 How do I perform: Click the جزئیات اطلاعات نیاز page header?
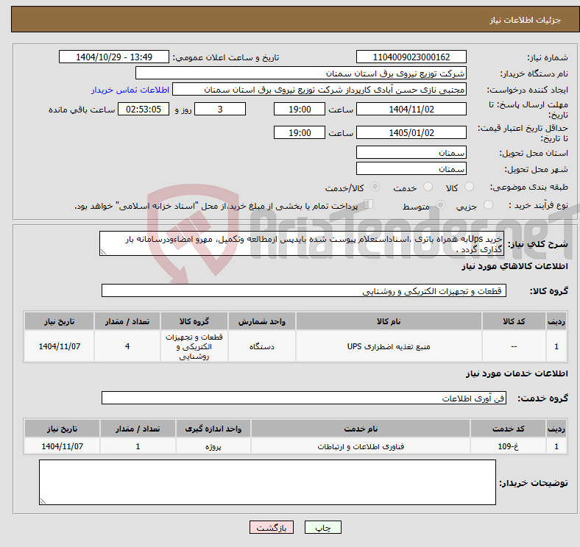click(x=295, y=19)
